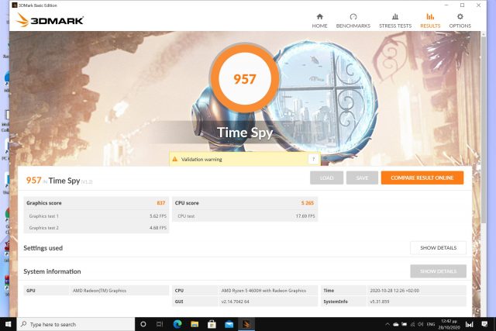Click the network tray icon
This screenshot has width=496, height=331.
point(412,324)
